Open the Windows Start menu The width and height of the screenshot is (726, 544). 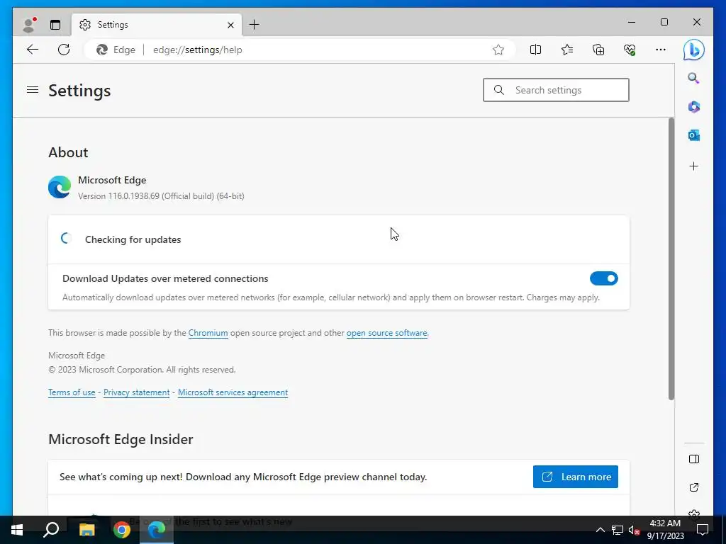pos(17,530)
